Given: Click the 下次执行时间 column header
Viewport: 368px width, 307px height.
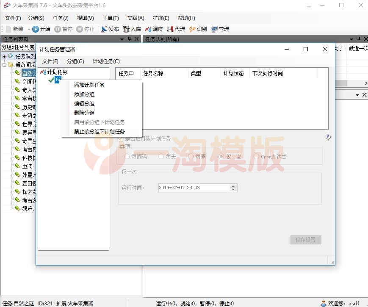Looking at the screenshot, I should pos(283,73).
